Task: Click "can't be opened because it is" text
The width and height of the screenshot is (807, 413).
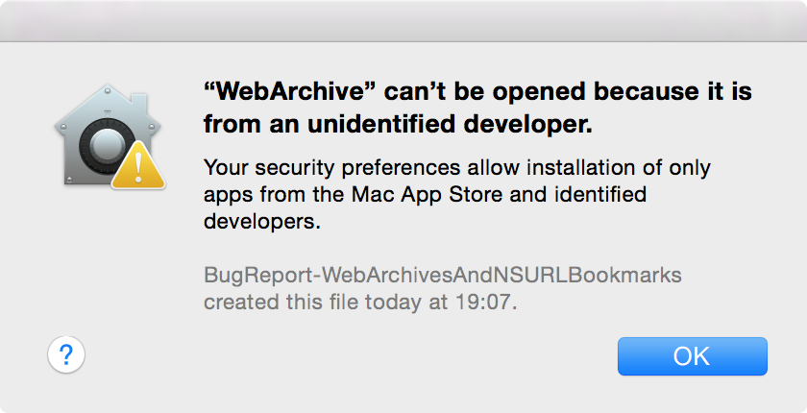Action: [568, 92]
